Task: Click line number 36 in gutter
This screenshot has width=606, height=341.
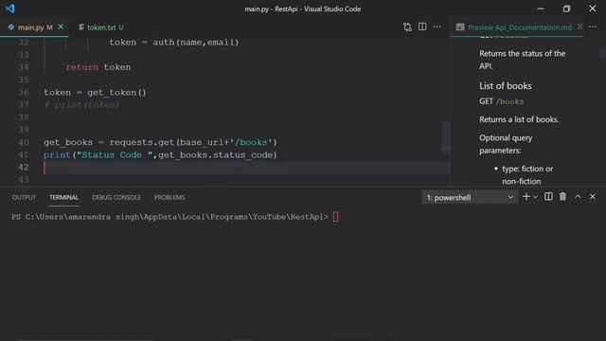Action: coord(24,93)
